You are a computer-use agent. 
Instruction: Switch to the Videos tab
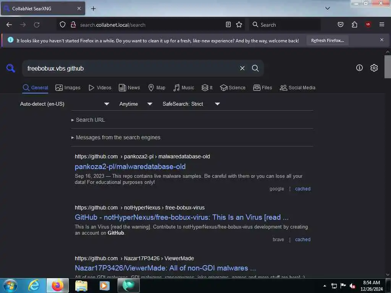[x=100, y=88]
